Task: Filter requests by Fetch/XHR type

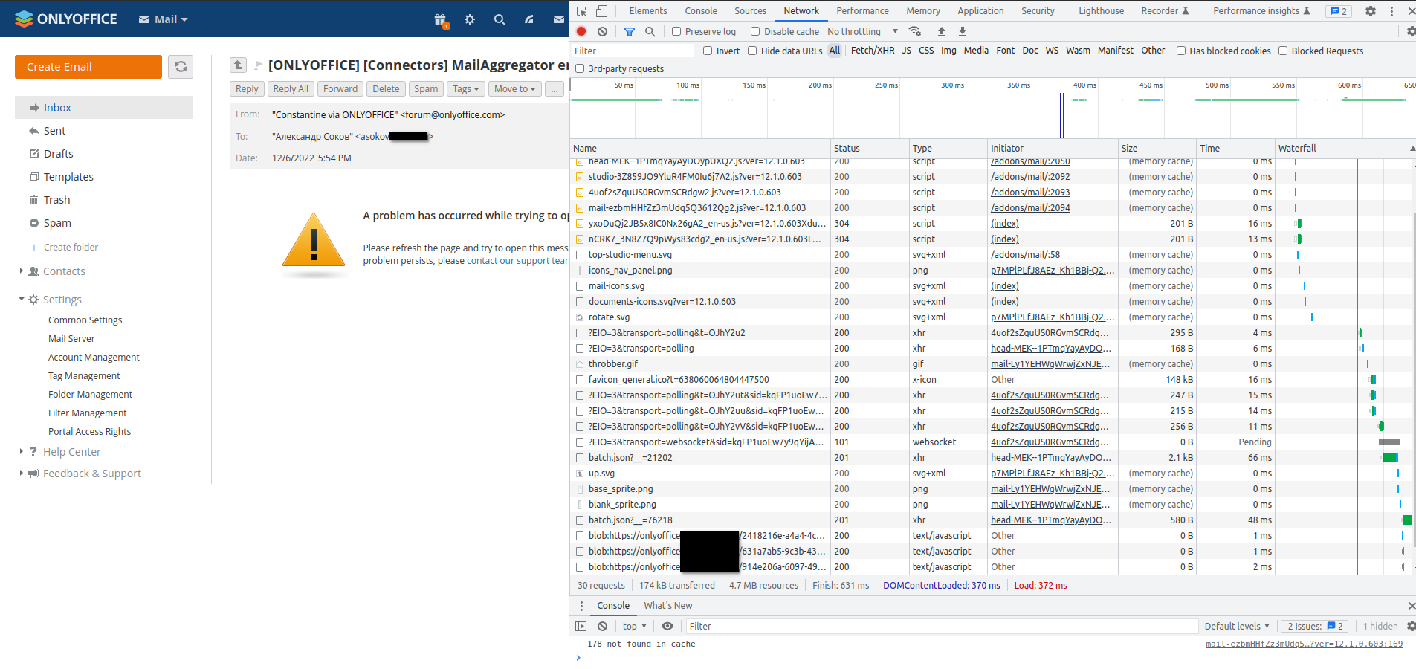Action: tap(873, 51)
